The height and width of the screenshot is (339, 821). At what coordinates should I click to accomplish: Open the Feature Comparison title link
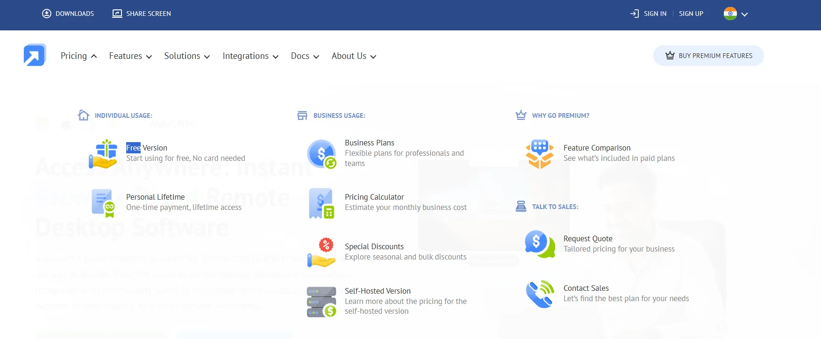[x=597, y=148]
